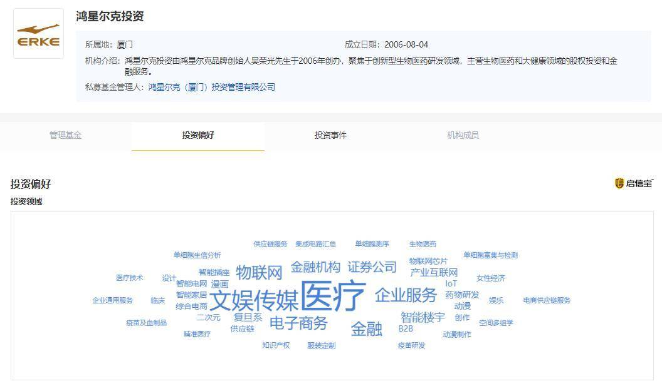Choose the 二次元 tag
The image size is (662, 386).
coord(209,317)
